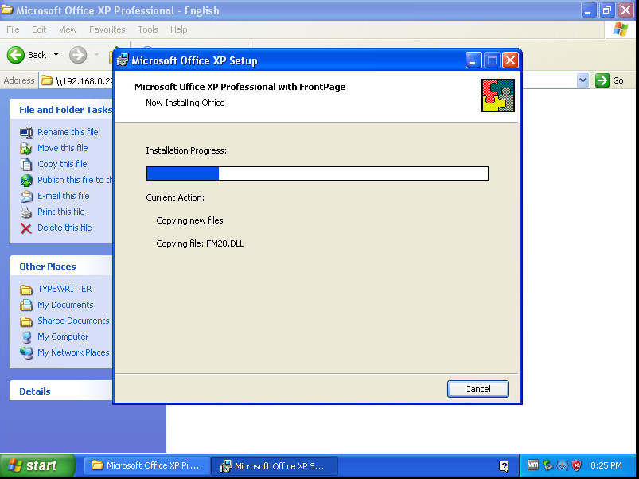Click Publish this file to the Web
Image resolution: width=639 pixels, height=479 pixels.
click(x=75, y=180)
